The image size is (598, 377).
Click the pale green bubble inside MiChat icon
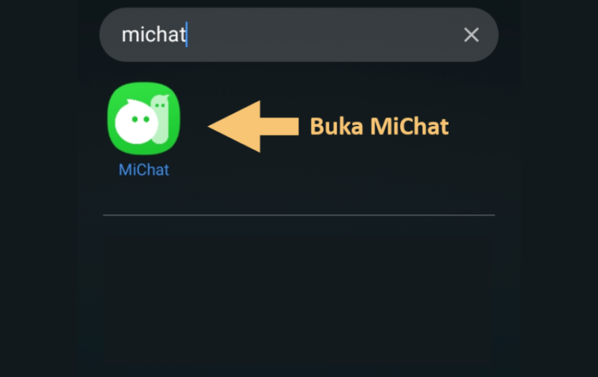[161, 118]
